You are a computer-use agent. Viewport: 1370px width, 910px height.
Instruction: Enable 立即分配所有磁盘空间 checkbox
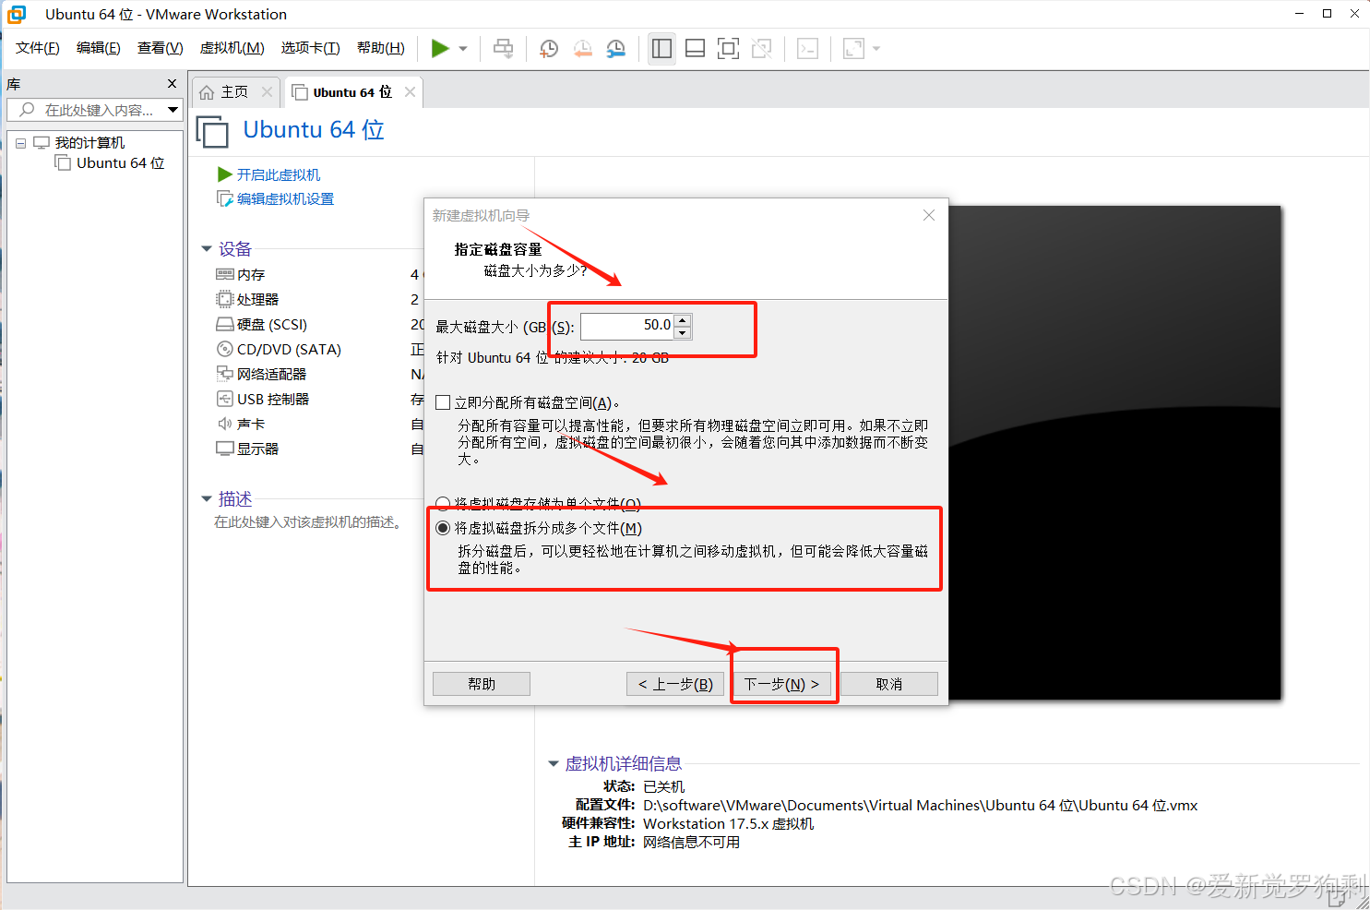coord(444,402)
